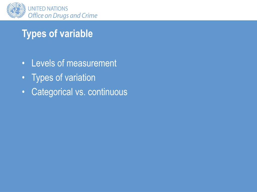The image size is (257, 192).
Task: Select the word variable in the slide title
Action: pos(76,33)
